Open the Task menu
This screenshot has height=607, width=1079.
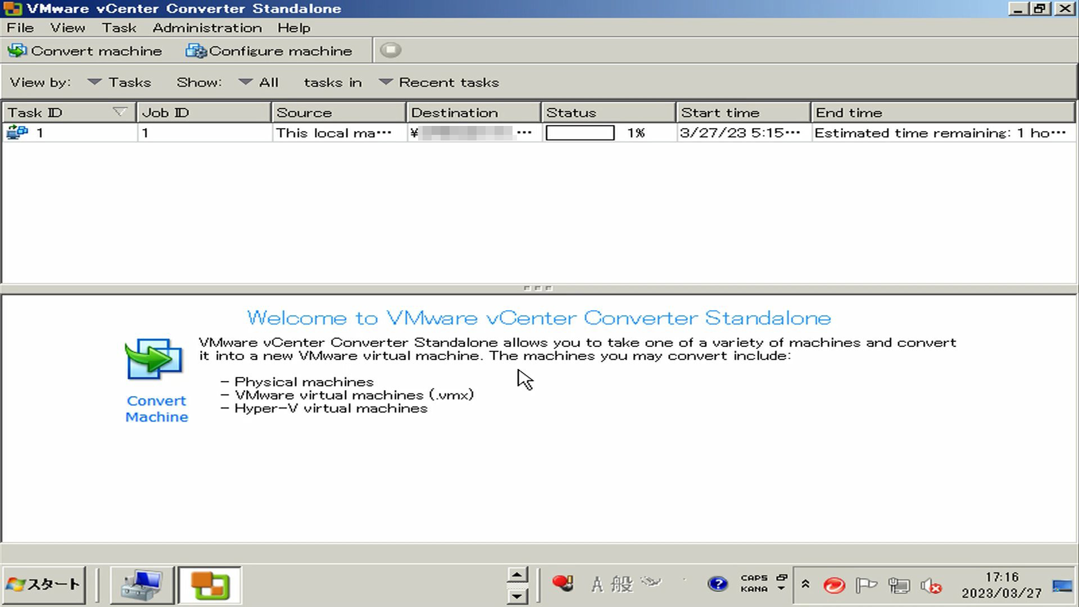[x=119, y=28]
